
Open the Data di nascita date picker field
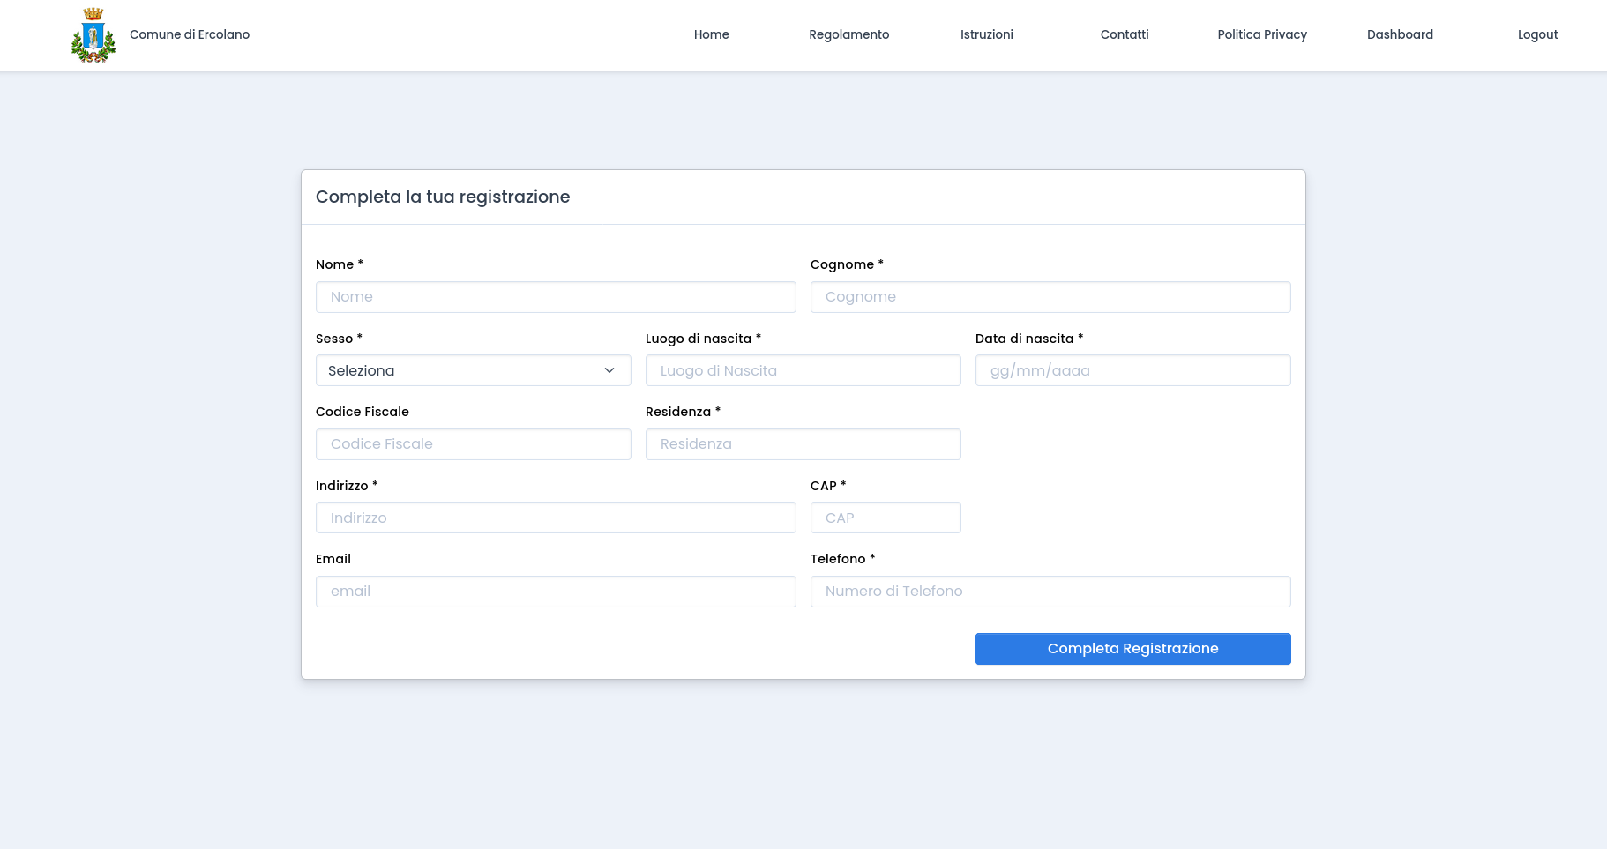point(1132,370)
